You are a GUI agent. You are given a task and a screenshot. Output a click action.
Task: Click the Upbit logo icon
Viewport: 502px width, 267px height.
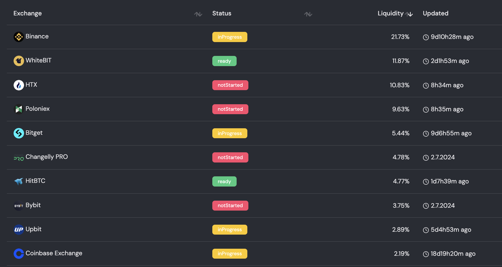tap(19, 230)
